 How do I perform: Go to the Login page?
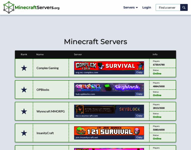click(147, 7)
